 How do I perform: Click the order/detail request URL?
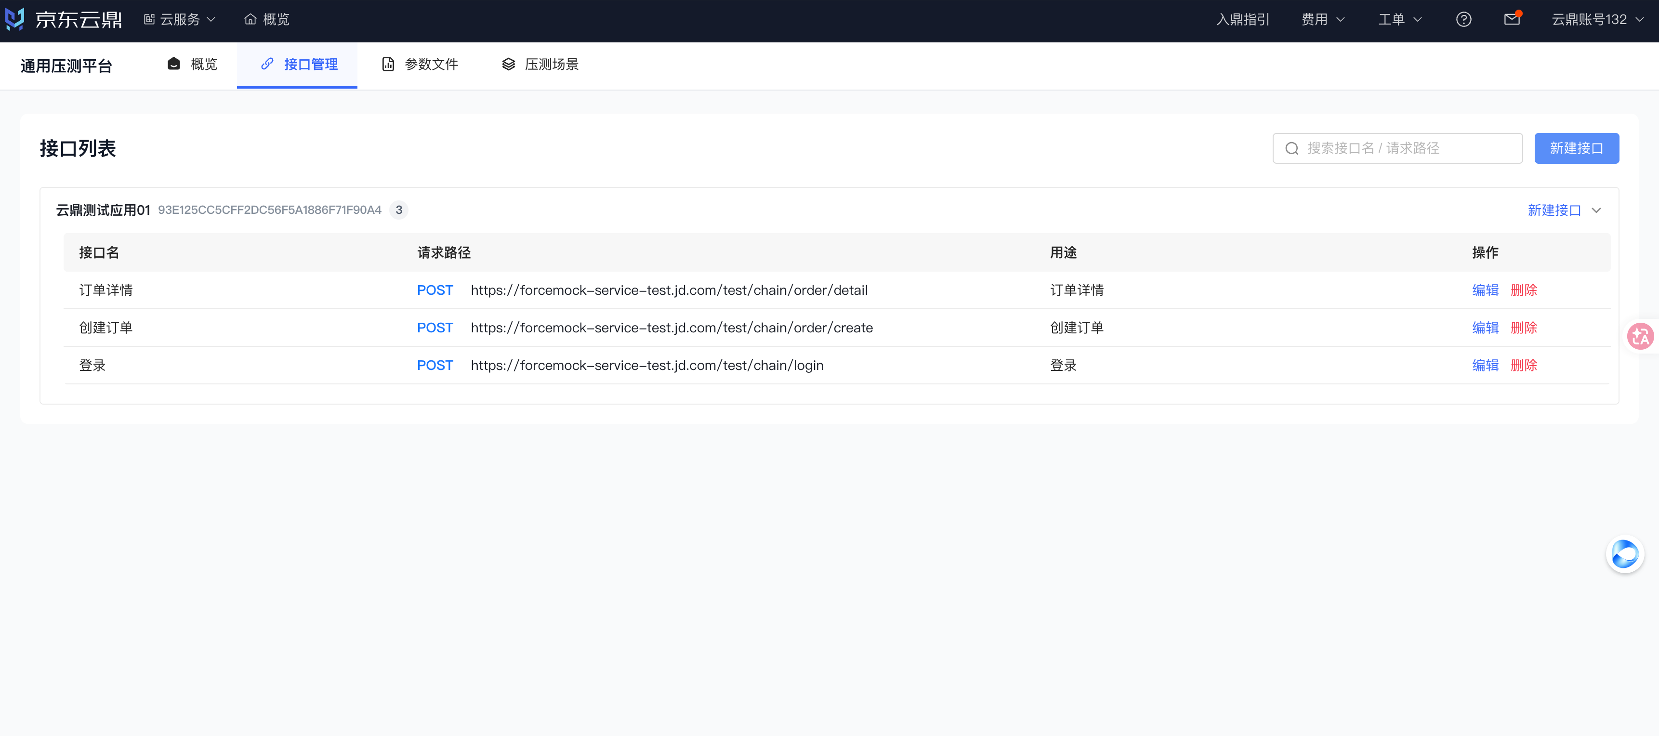tap(669, 290)
